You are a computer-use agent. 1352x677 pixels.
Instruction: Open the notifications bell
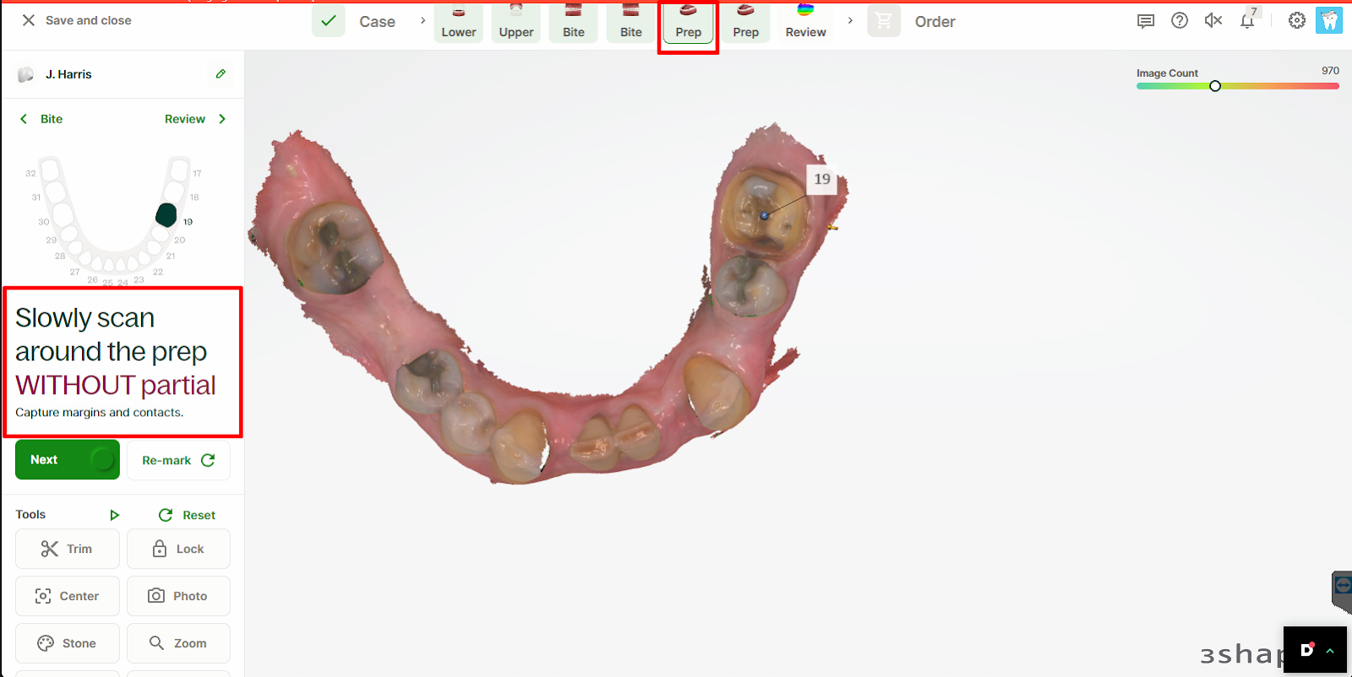click(x=1247, y=21)
